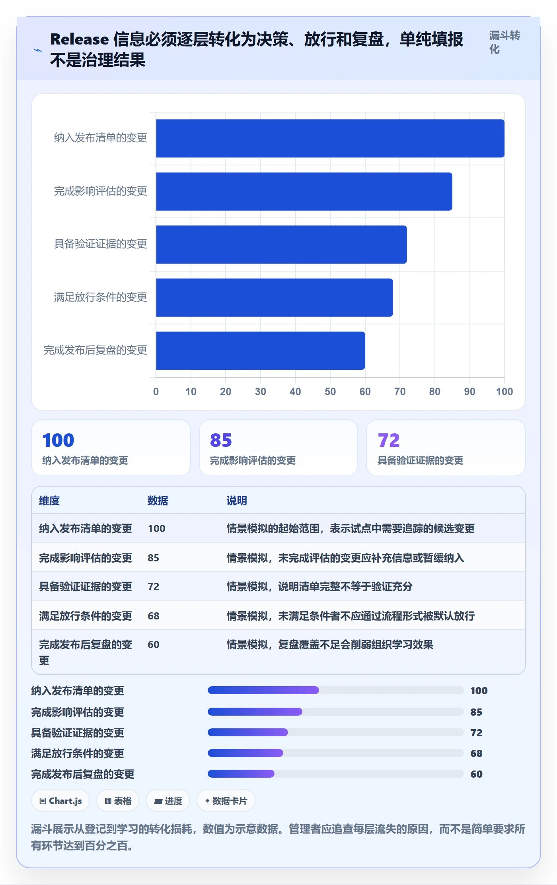
Task: Click chart y-axis label 满足放行条件的变更
Action: (x=101, y=297)
